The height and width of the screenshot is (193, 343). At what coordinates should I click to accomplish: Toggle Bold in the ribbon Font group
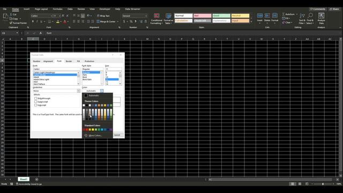(x=33, y=21)
